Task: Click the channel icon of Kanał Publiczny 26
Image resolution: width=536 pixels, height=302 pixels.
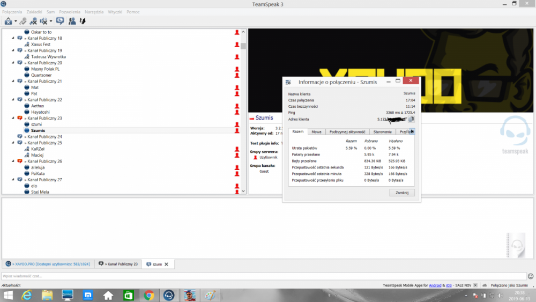Action: pos(20,161)
